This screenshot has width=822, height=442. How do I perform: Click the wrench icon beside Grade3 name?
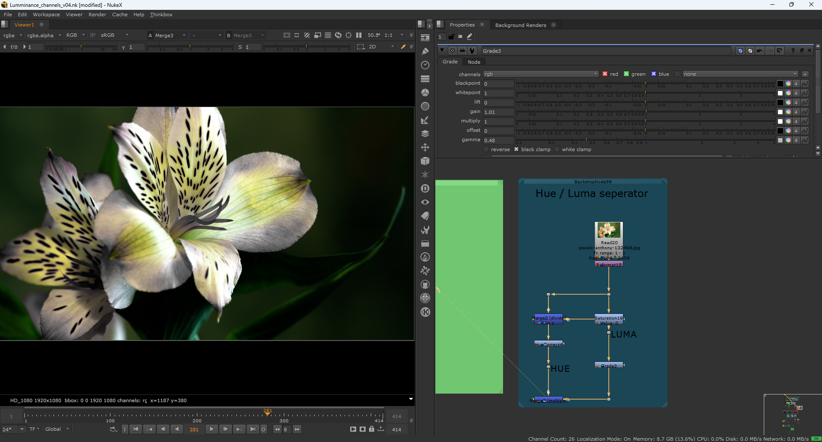(x=472, y=51)
